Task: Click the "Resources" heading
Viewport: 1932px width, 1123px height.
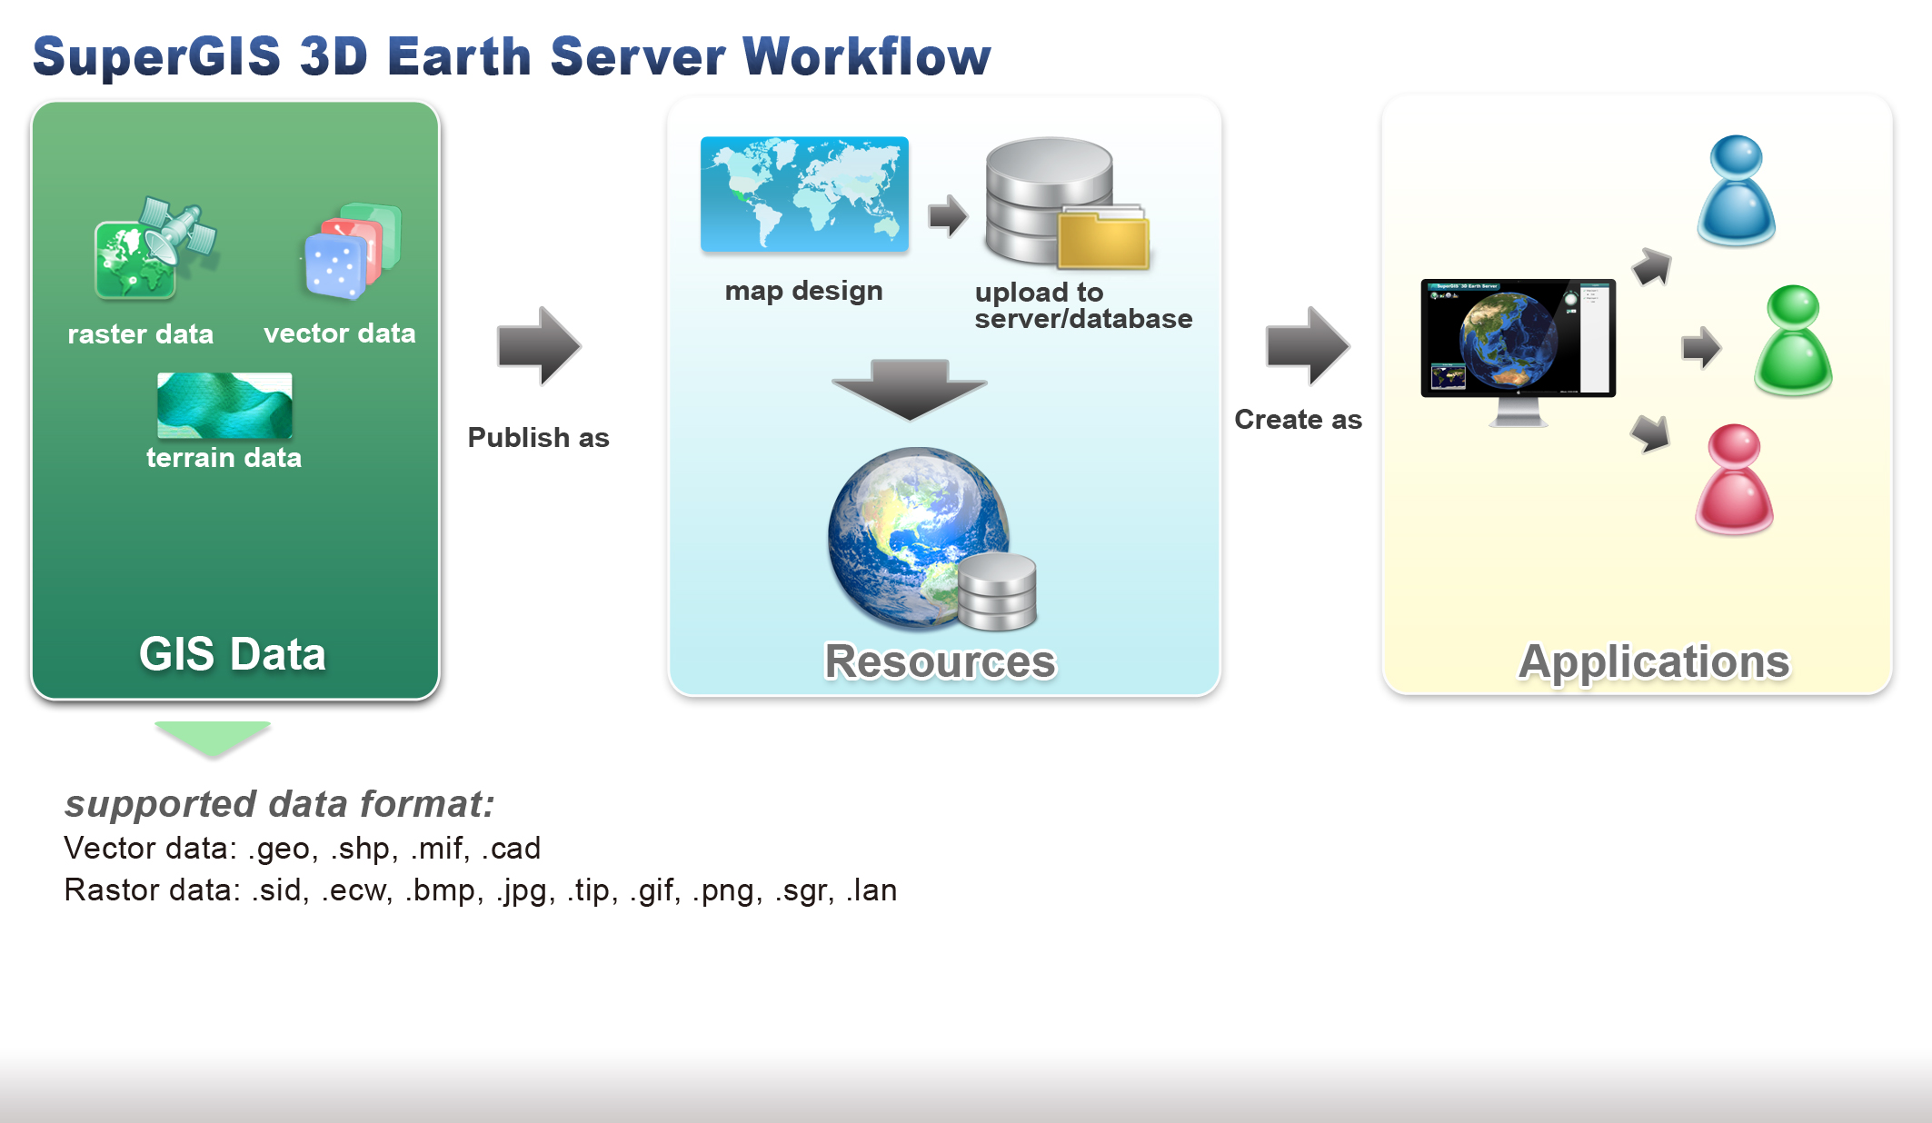Action: click(941, 661)
